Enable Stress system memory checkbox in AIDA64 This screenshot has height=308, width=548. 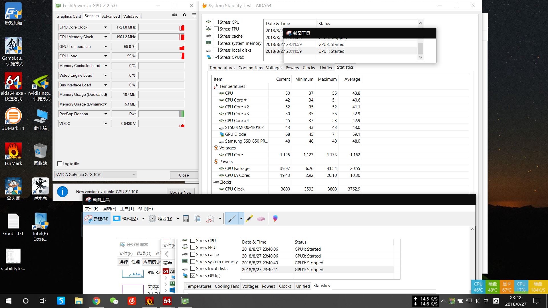point(216,43)
